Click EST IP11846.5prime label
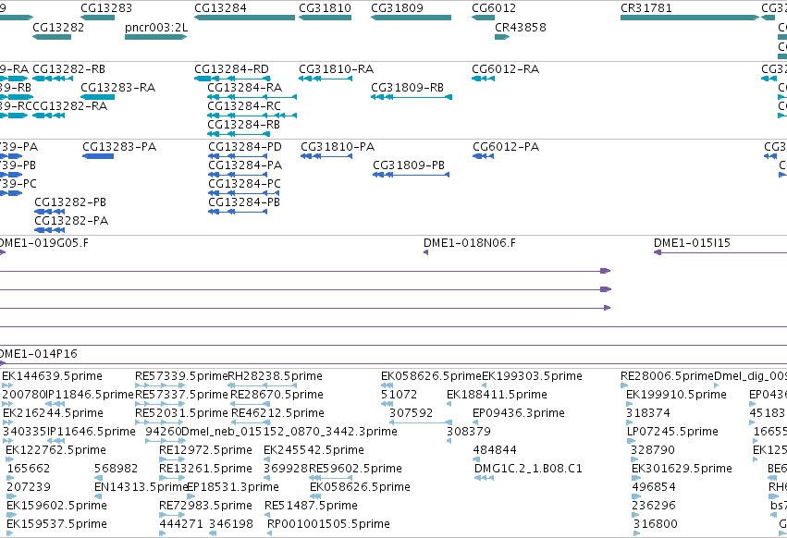 click(x=90, y=395)
